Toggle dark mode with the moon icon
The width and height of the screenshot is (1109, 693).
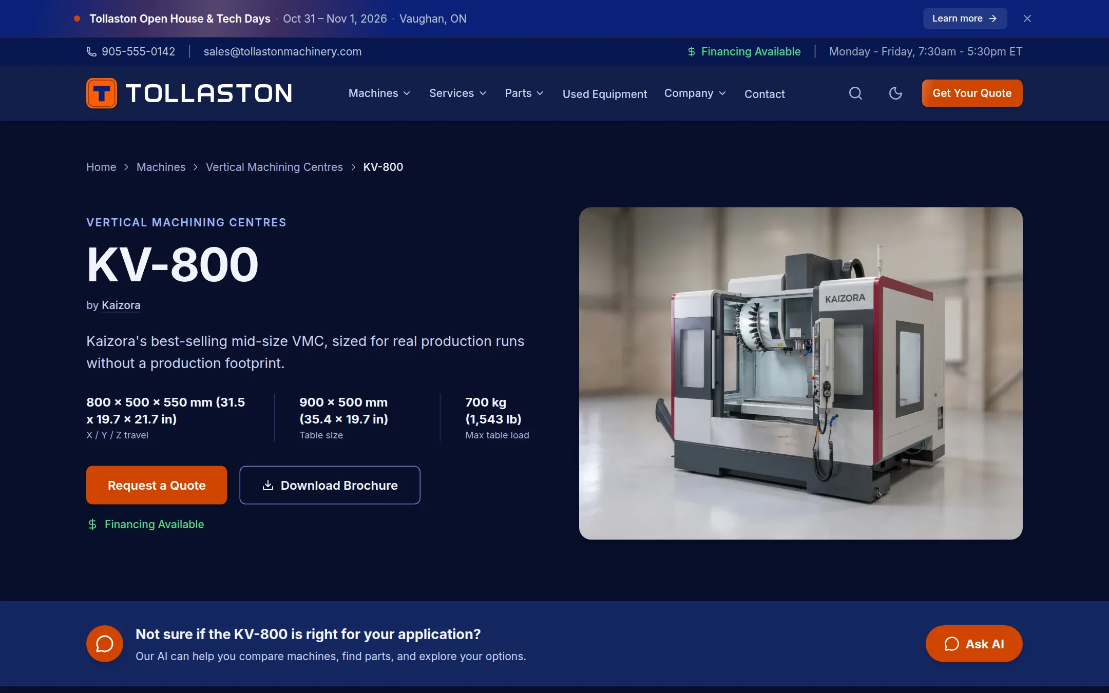tap(895, 93)
